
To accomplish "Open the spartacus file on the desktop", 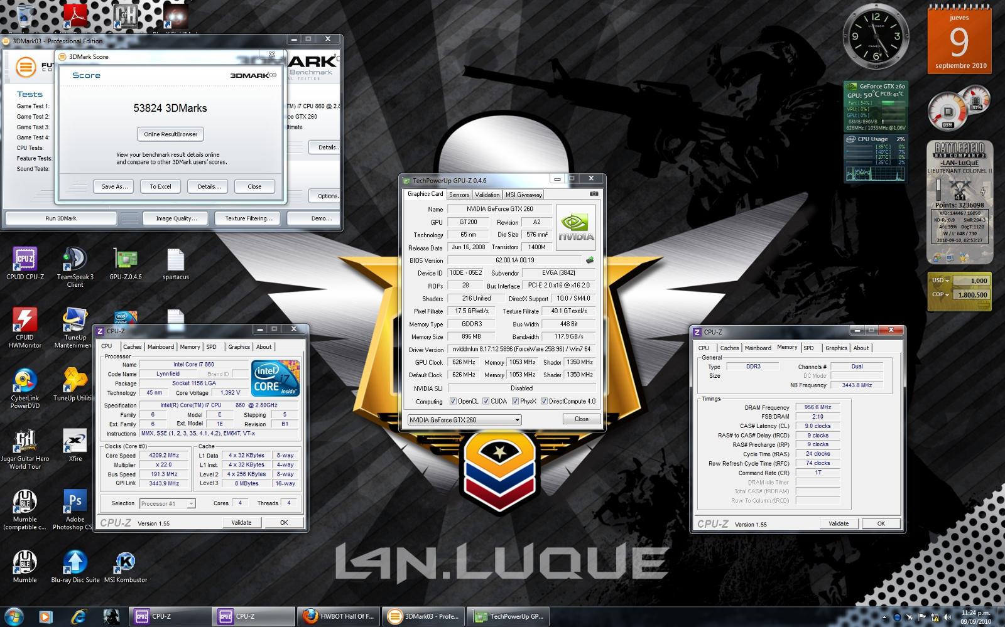I will [176, 263].
